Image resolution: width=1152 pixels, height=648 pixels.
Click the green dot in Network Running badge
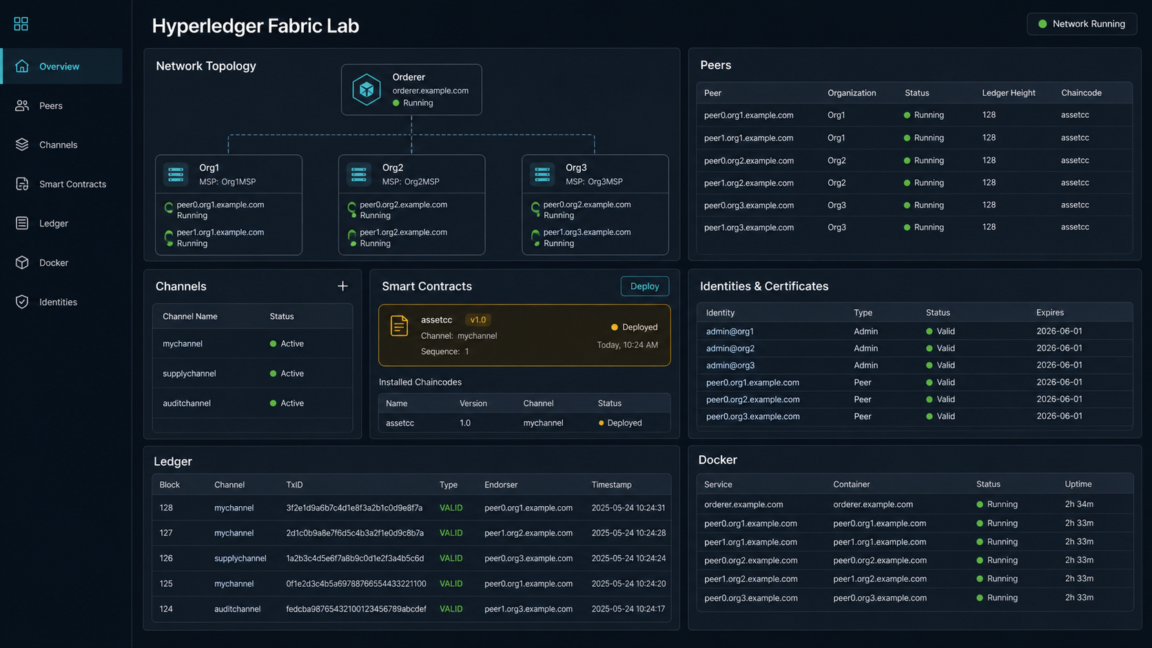[1042, 24]
